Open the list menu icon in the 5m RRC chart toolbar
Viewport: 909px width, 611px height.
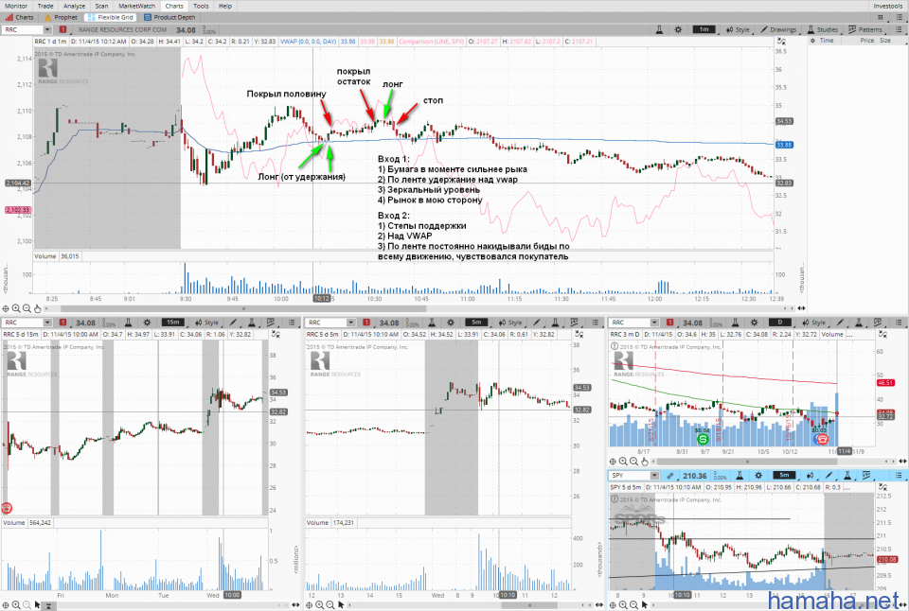click(595, 323)
